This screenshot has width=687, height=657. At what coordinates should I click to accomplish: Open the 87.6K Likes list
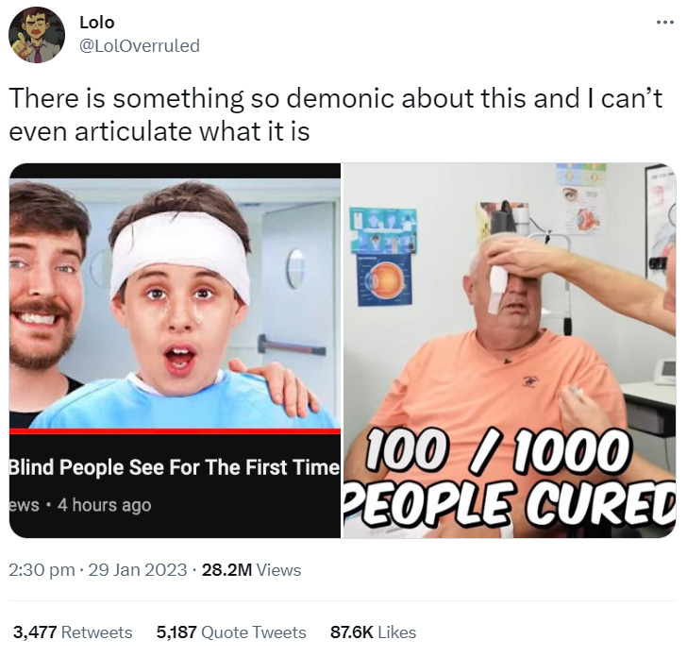pos(374,632)
